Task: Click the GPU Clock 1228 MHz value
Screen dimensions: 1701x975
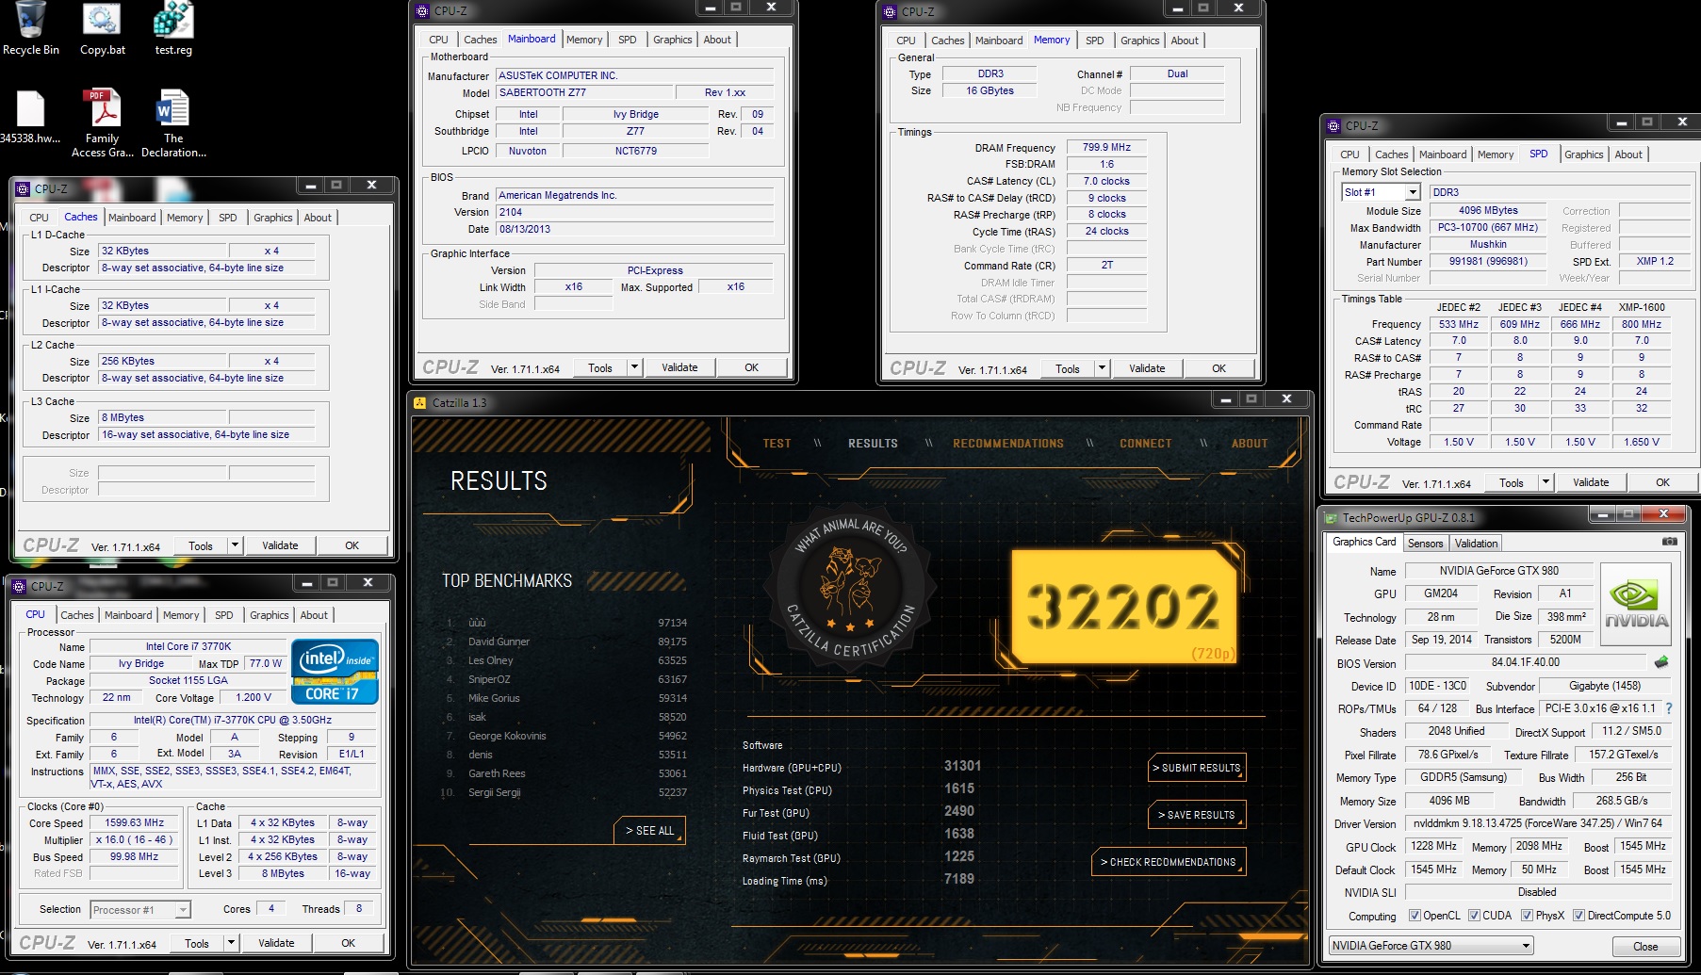Action: click(1433, 846)
